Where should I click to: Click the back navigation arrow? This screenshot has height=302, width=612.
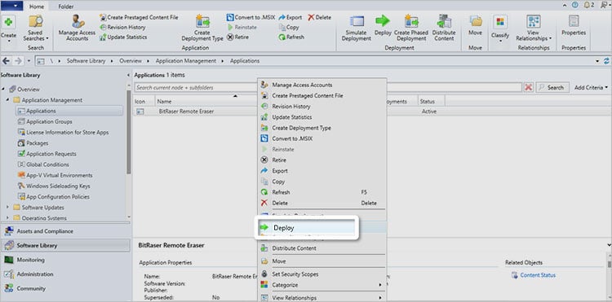point(6,61)
